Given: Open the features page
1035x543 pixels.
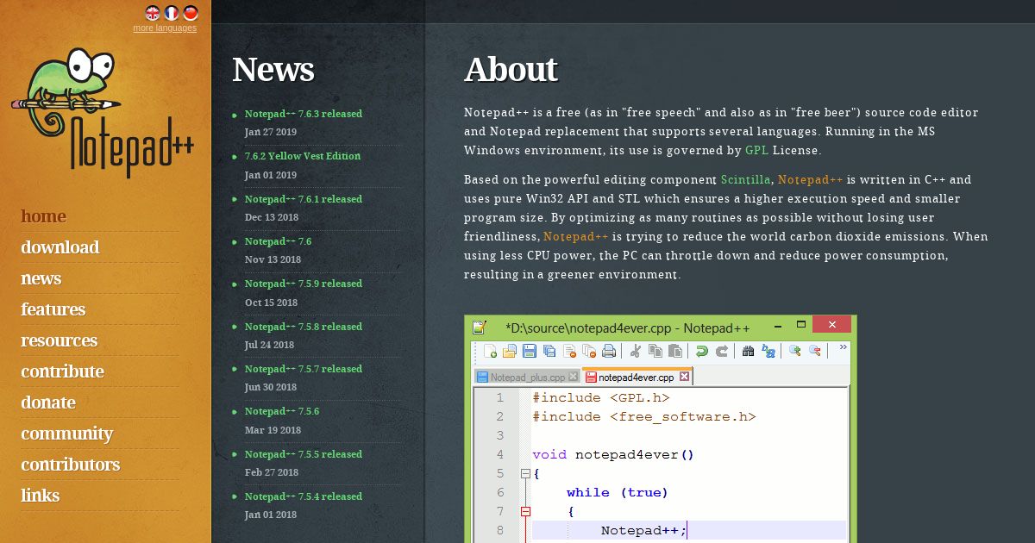Looking at the screenshot, I should click(x=53, y=309).
